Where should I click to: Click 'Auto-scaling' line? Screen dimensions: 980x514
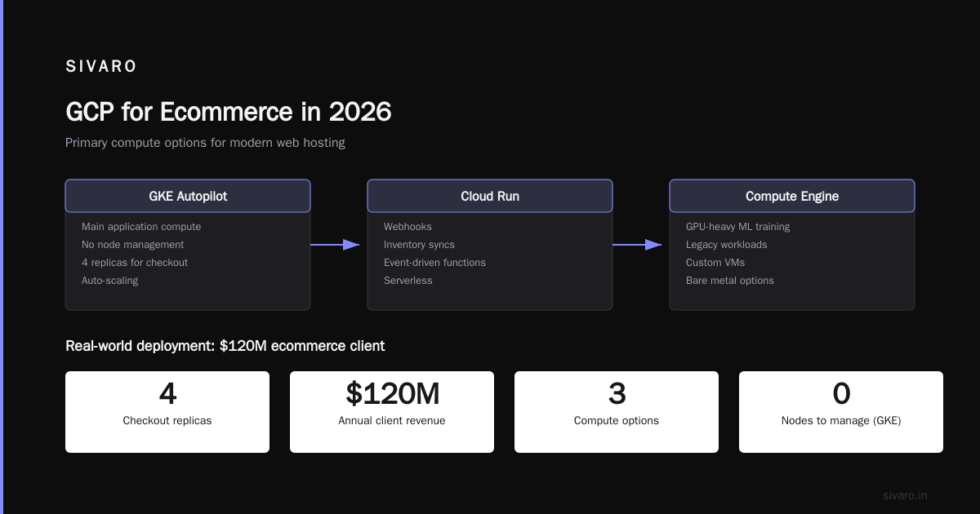(x=110, y=281)
